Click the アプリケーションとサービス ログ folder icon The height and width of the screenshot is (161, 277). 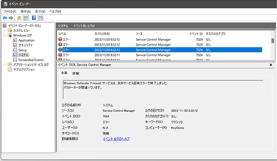[x=10, y=64]
